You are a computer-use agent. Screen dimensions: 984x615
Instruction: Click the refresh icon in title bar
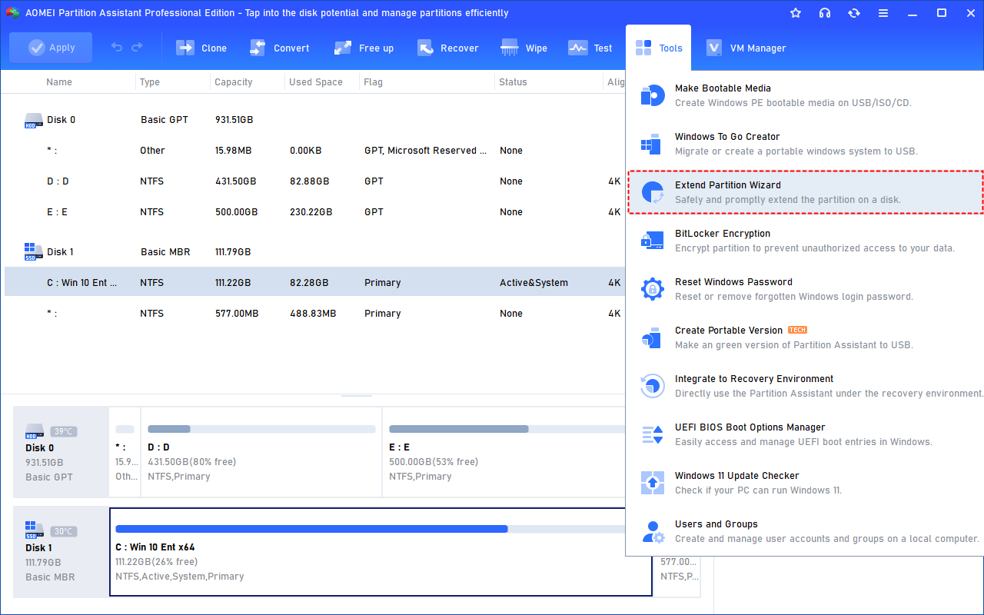click(854, 13)
